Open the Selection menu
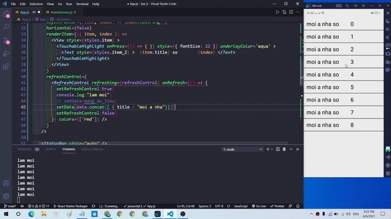 tap(36, 4)
